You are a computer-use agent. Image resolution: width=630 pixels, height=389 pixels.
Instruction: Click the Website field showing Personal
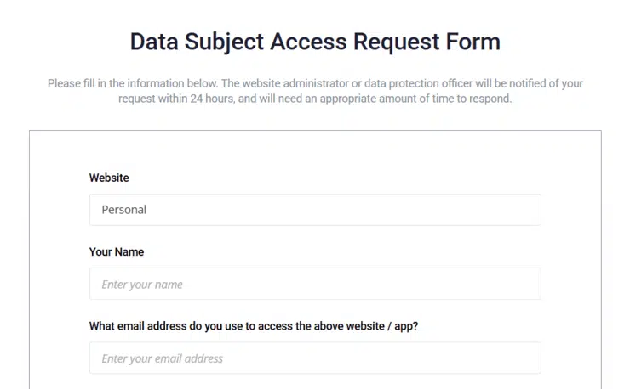(314, 210)
